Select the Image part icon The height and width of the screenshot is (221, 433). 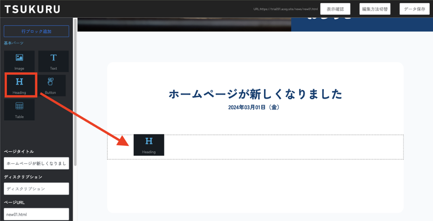coord(19,61)
